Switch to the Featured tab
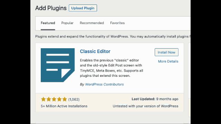This screenshot has width=221, height=124. pyautogui.click(x=48, y=23)
